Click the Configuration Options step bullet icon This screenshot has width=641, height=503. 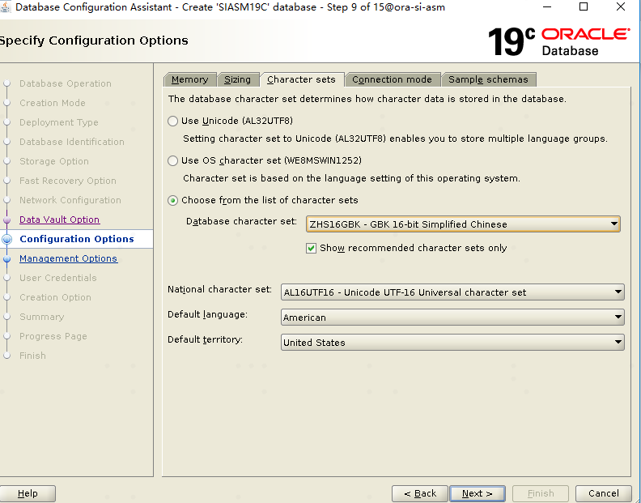tap(7, 239)
